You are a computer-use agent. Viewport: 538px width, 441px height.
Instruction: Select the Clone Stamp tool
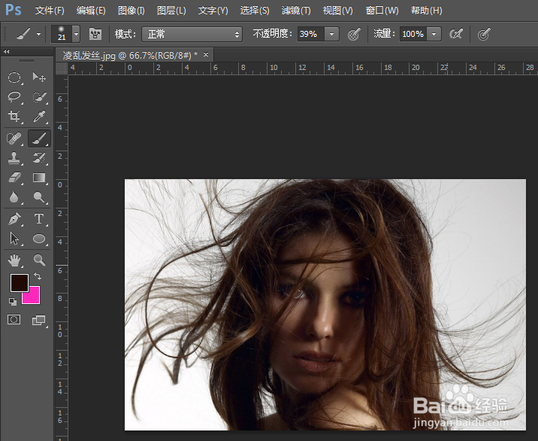click(14, 158)
